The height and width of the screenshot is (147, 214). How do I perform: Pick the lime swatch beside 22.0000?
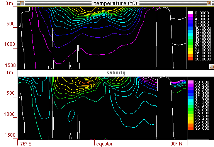coord(190,47)
